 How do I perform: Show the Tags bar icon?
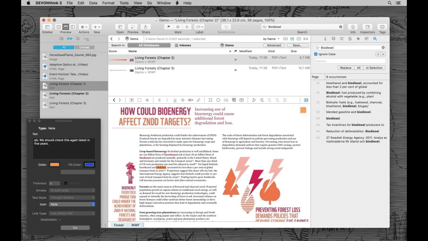tap(382, 27)
